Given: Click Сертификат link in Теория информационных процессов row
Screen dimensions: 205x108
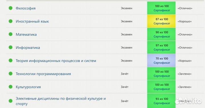Looking at the screenshot, I should point(162,63).
